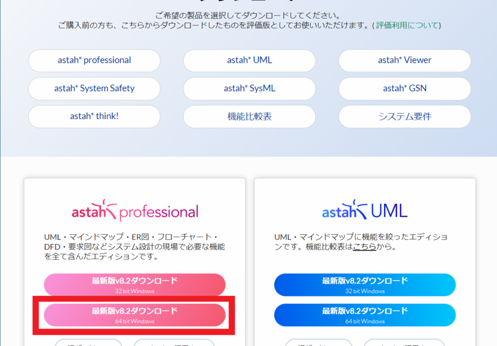
Task: Choose the astah* Viewer button
Action: tap(405, 60)
